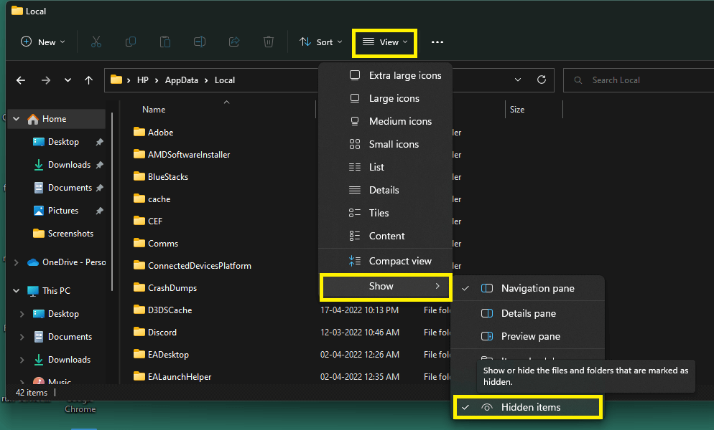Click the Rename icon in toolbar
Viewport: 714px width, 430px height.
click(x=200, y=42)
